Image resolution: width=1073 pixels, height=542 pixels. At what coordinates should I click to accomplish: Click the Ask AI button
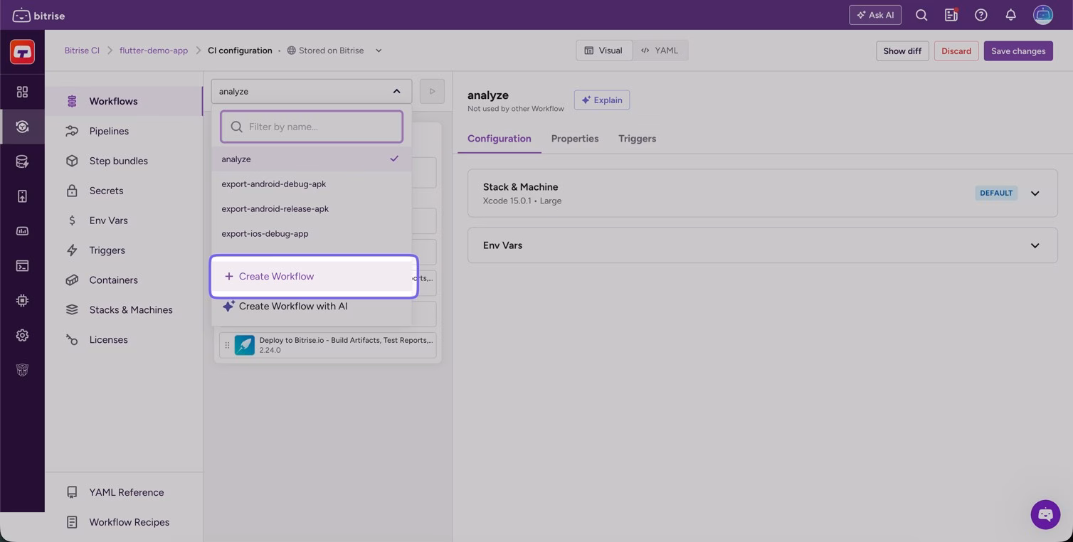pyautogui.click(x=875, y=15)
